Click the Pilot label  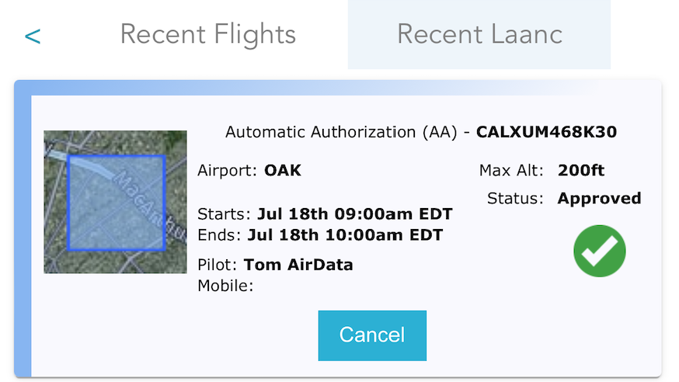217,265
